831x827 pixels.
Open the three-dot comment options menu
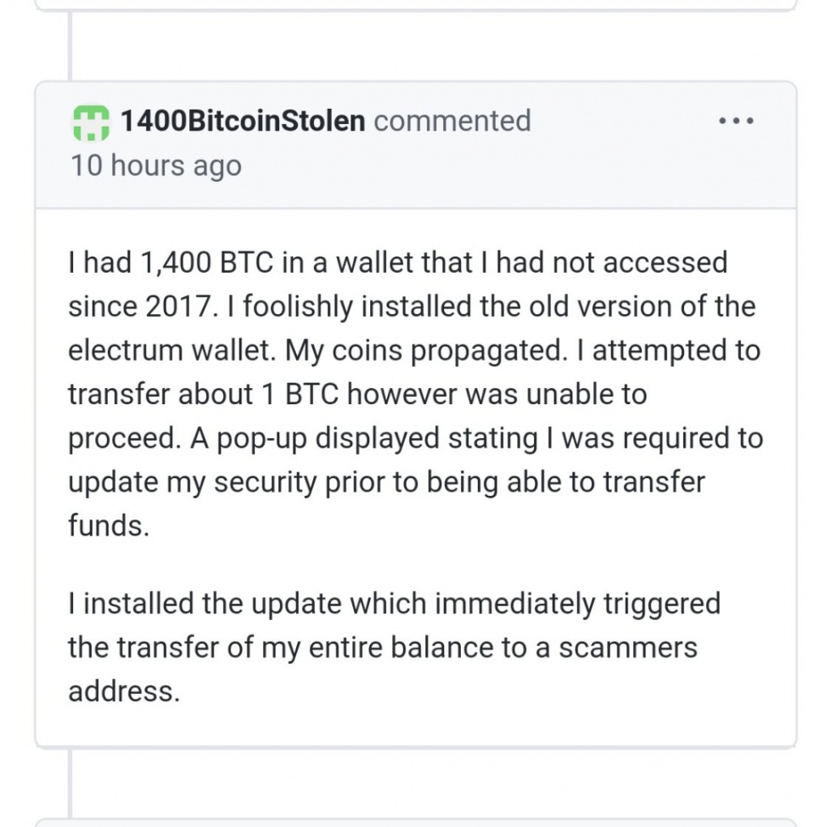click(736, 121)
